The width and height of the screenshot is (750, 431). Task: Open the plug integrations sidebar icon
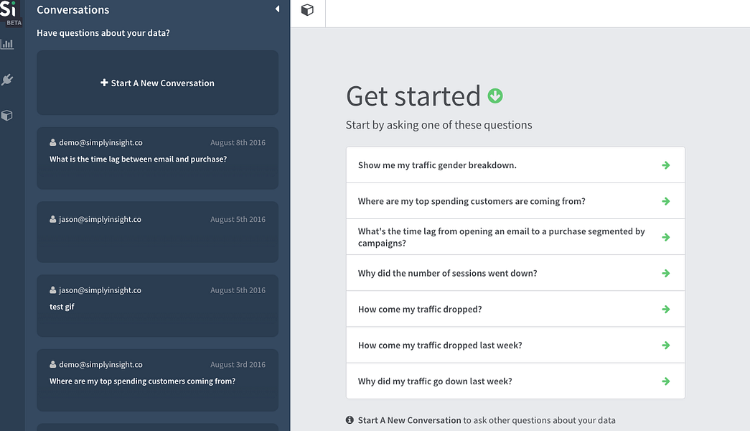[x=7, y=80]
